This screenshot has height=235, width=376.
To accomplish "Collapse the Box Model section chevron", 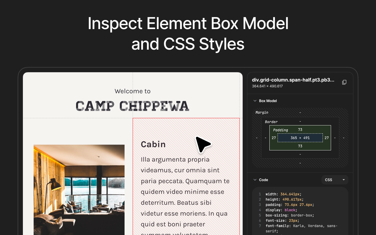I will (255, 101).
